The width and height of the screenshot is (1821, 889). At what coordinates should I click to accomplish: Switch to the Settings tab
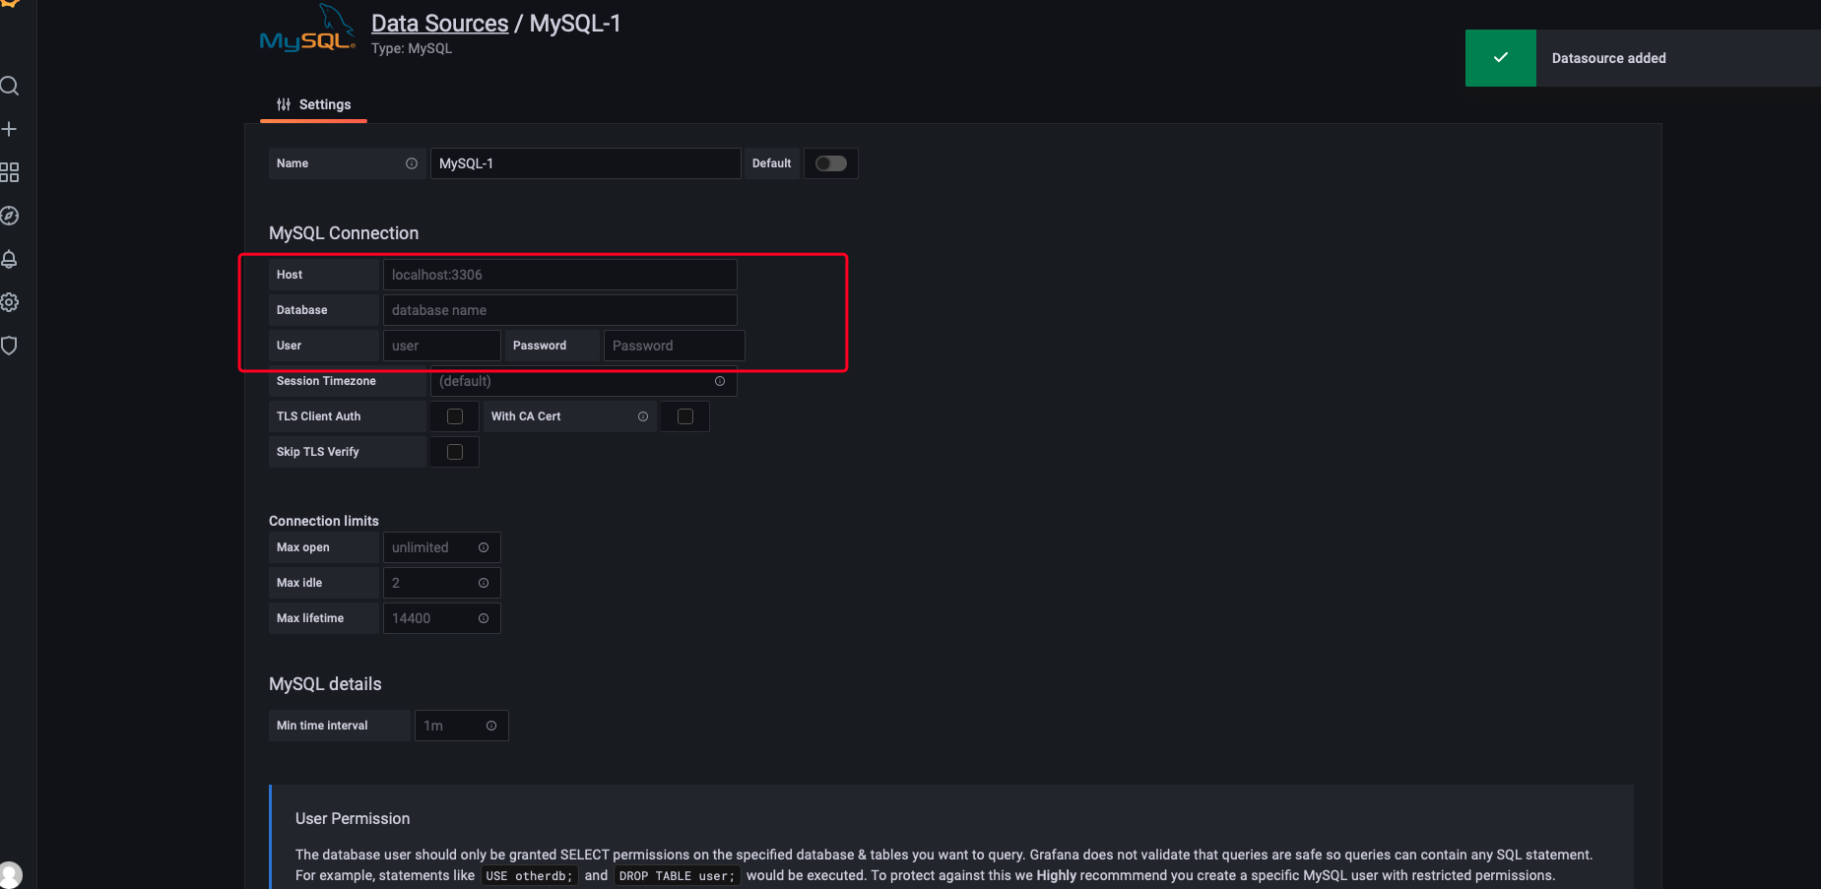tap(313, 104)
